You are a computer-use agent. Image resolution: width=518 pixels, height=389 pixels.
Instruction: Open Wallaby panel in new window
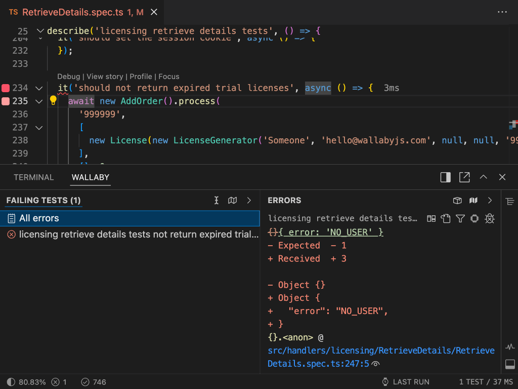click(464, 177)
